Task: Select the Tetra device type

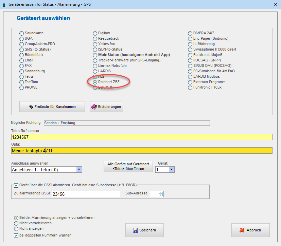Action: click(22, 77)
